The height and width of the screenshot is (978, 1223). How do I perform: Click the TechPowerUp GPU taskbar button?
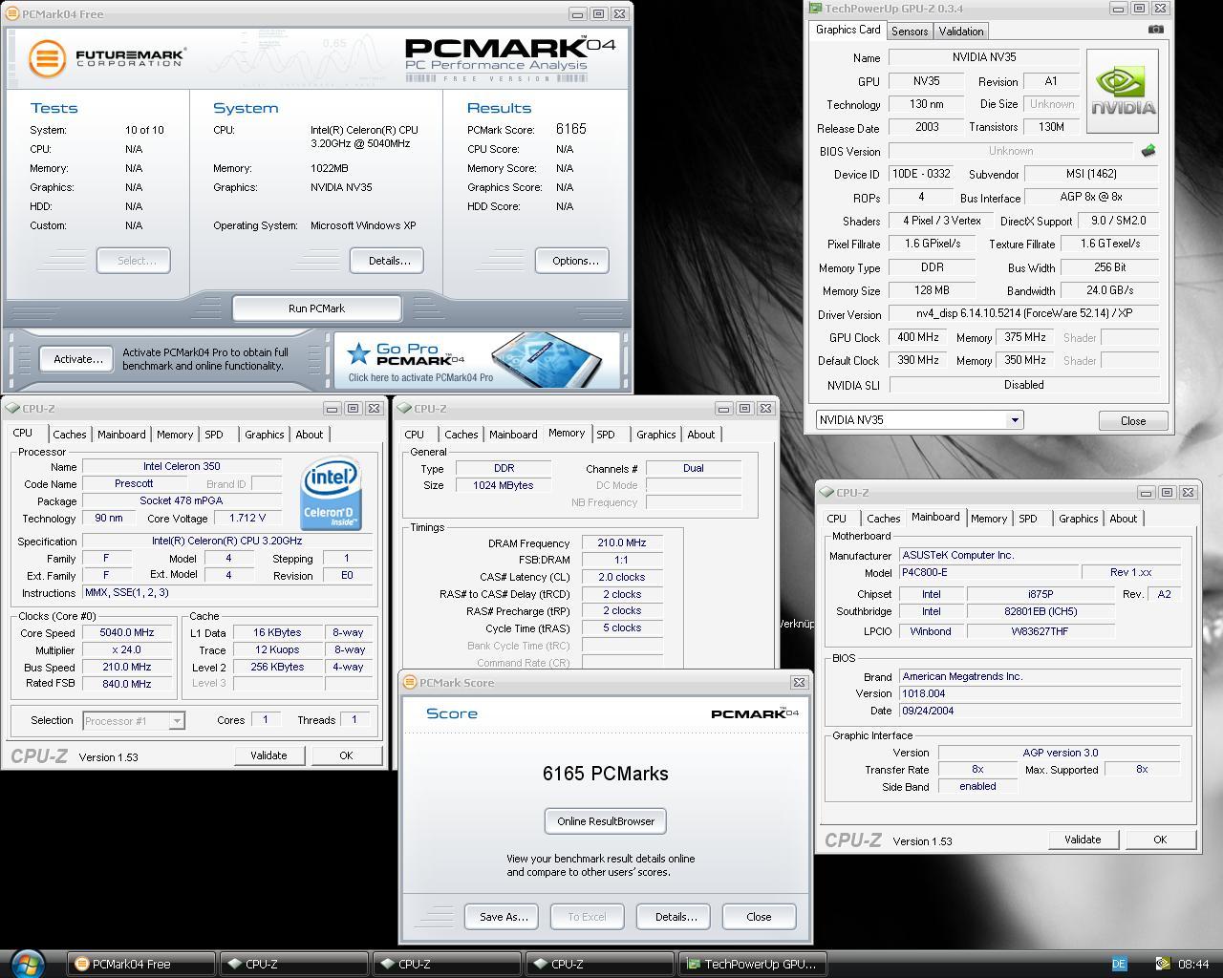[751, 965]
